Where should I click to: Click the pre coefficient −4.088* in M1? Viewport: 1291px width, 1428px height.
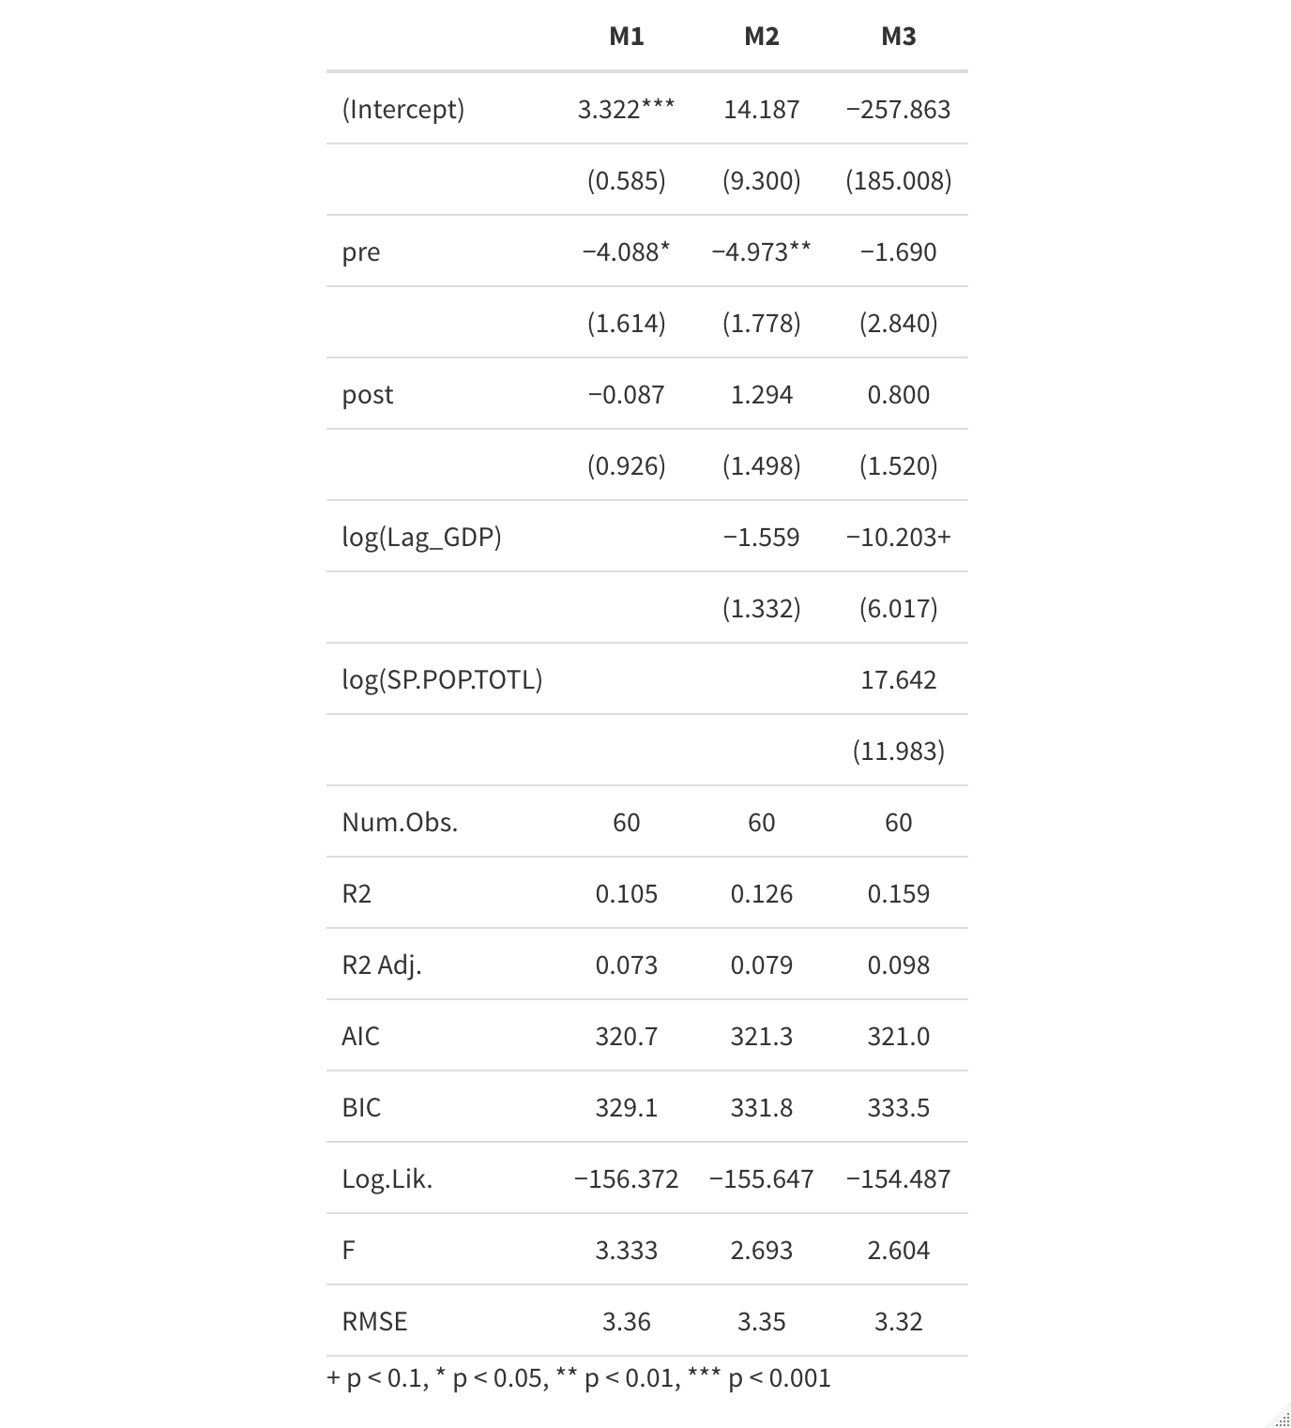(x=626, y=252)
